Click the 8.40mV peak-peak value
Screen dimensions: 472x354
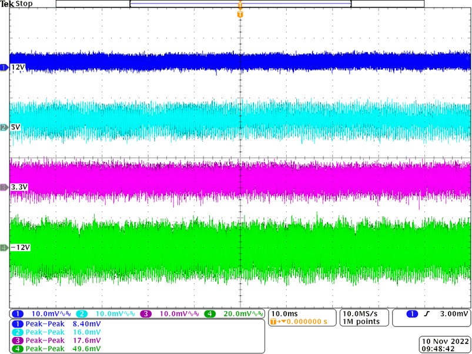point(86,324)
